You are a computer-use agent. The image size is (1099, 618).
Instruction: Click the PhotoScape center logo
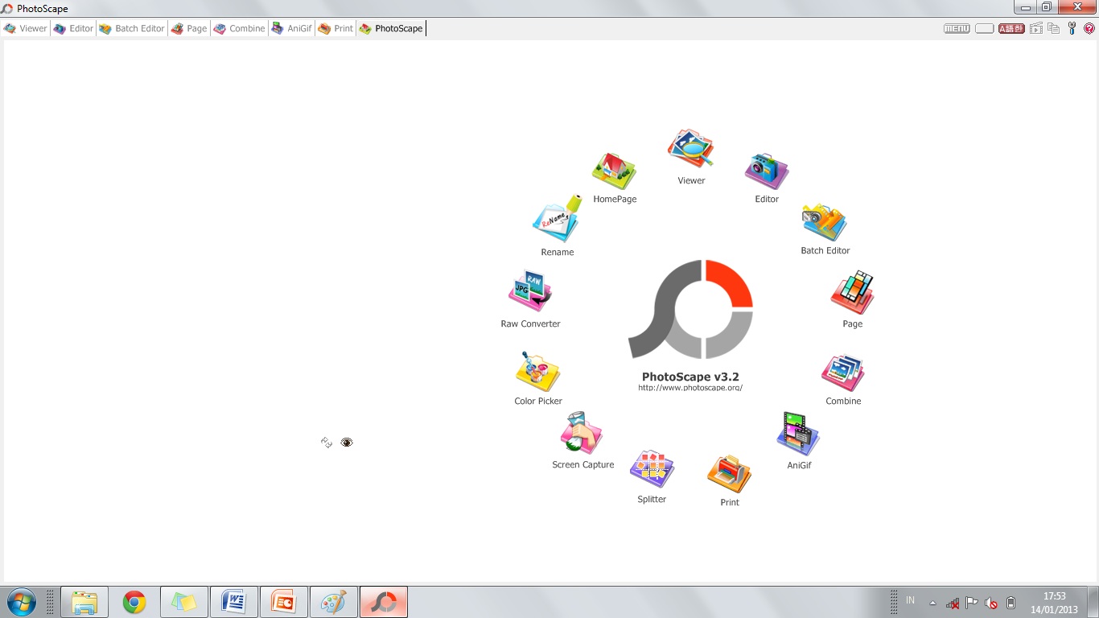coord(690,309)
